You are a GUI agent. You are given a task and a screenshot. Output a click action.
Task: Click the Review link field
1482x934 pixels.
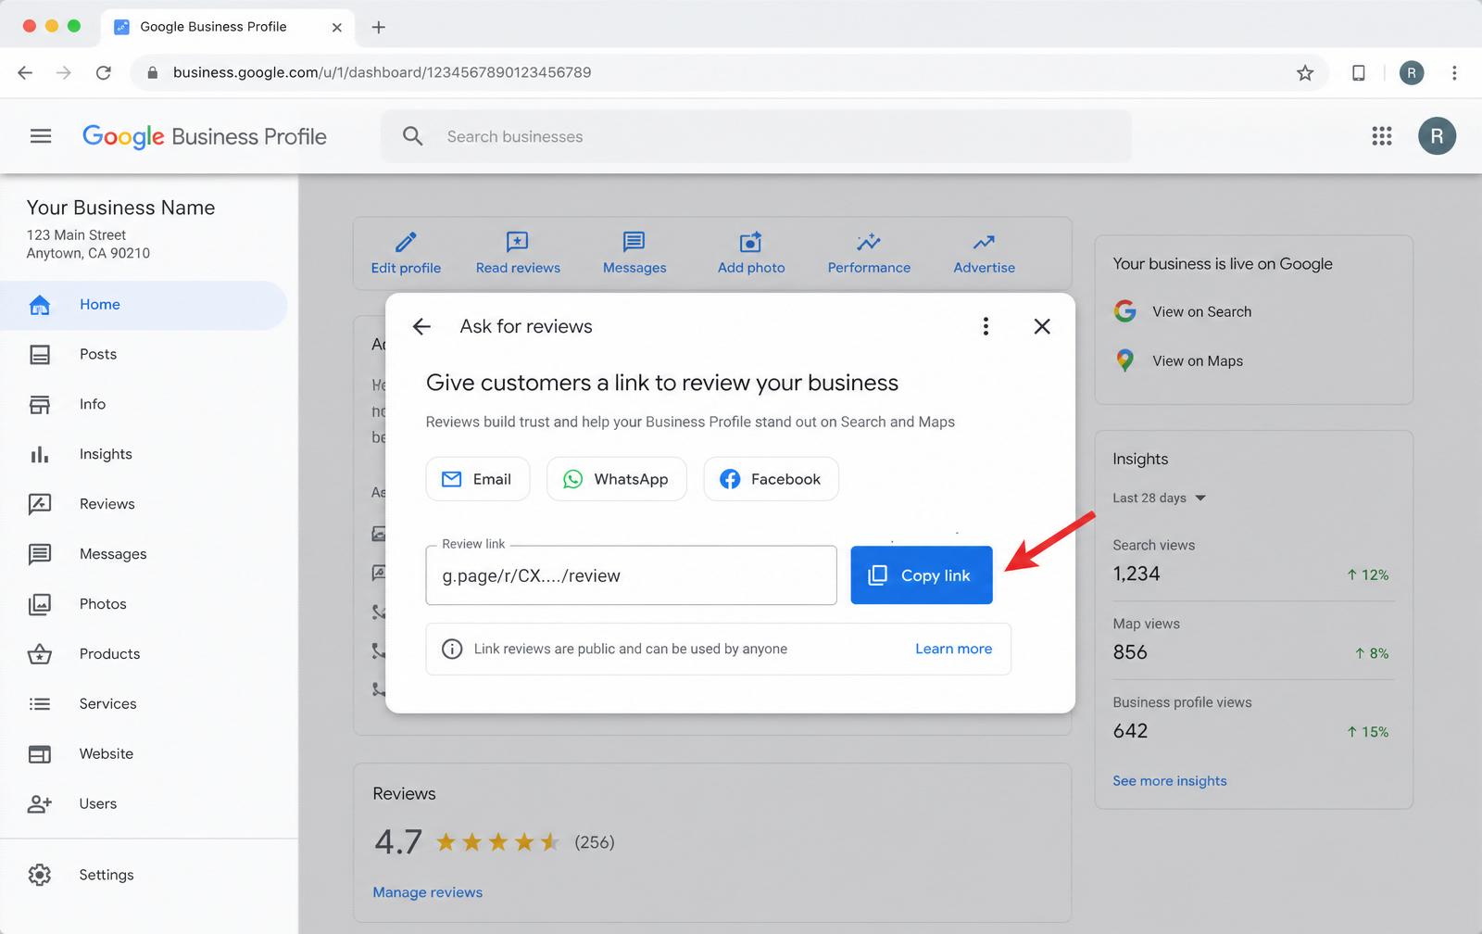631,575
